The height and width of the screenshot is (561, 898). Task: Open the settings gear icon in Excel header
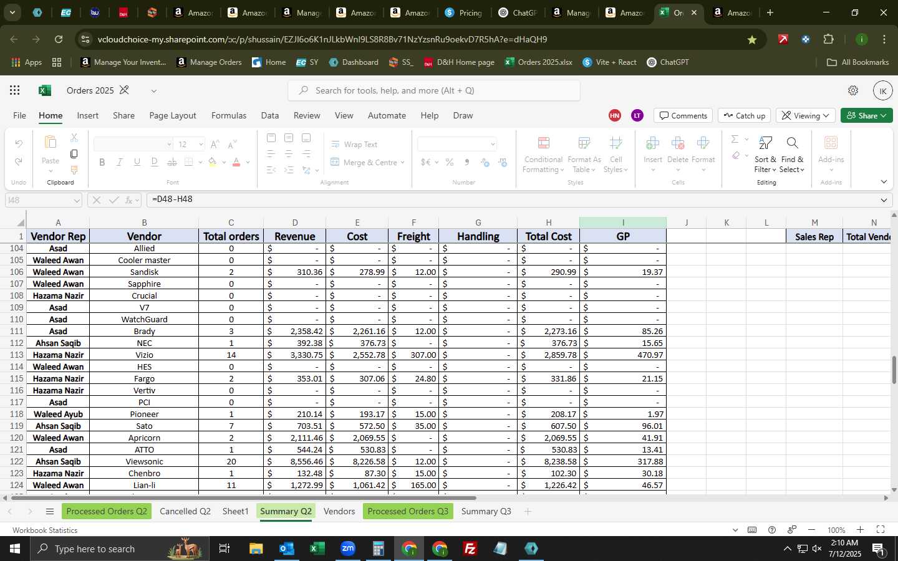(x=853, y=90)
